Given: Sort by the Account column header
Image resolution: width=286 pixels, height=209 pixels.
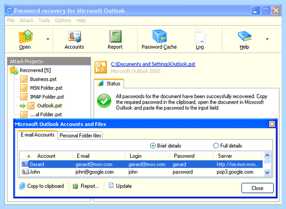Looking at the screenshot, I should [x=46, y=156].
